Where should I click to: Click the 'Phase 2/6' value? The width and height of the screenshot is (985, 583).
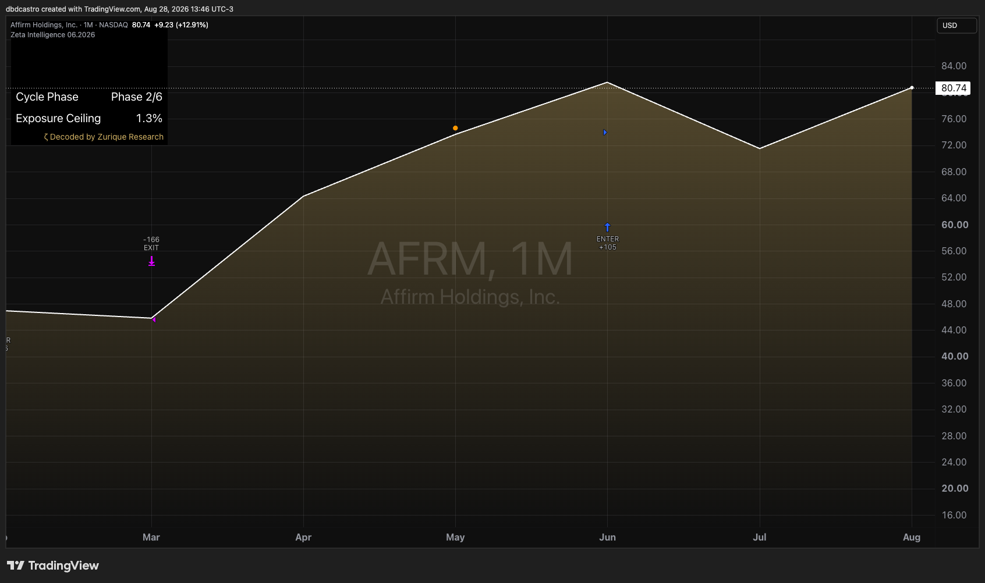click(x=137, y=97)
